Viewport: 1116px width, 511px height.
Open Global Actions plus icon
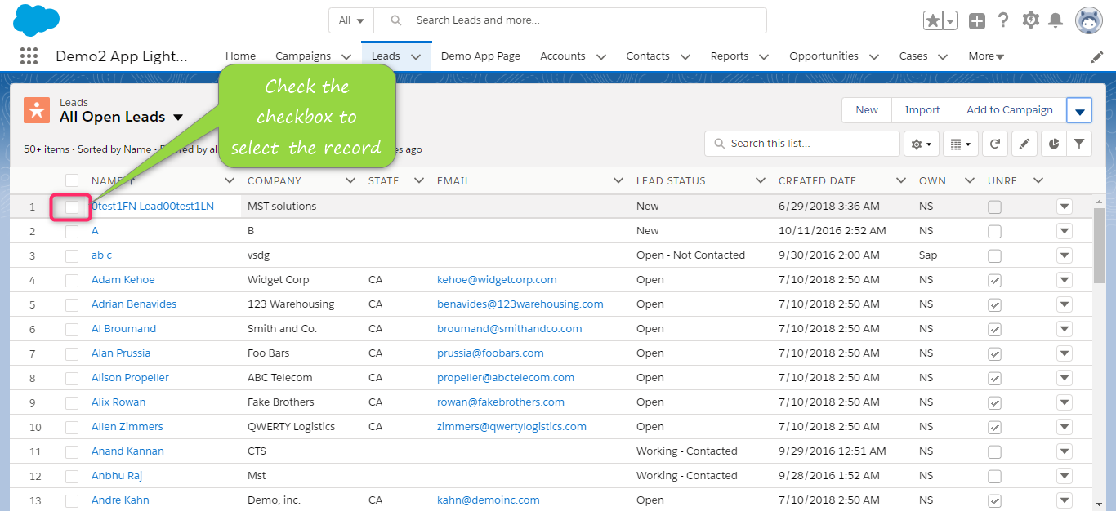977,21
